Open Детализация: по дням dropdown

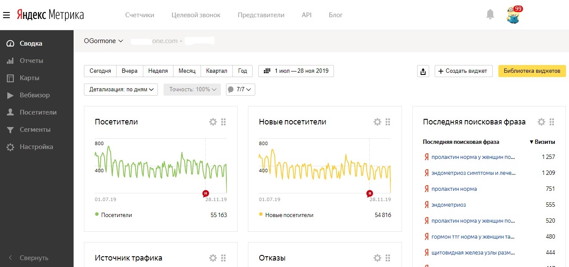coord(121,90)
